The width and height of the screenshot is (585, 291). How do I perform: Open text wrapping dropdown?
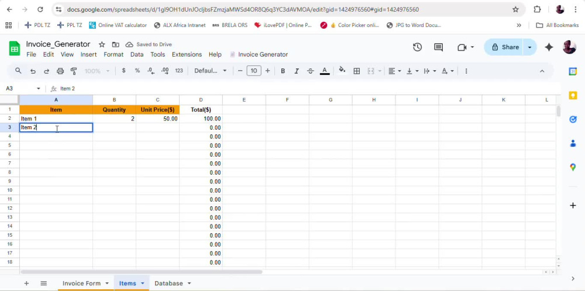pos(430,71)
